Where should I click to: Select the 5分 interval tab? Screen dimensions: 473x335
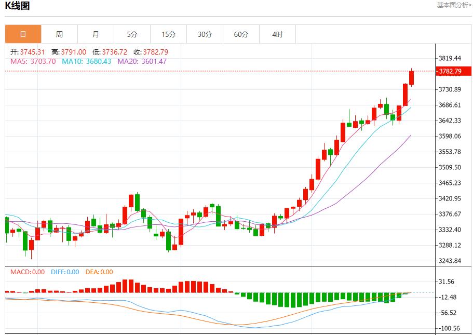pyautogui.click(x=132, y=34)
